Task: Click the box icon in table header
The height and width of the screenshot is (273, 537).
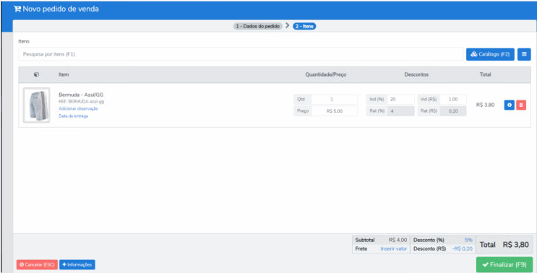Action: pos(36,74)
